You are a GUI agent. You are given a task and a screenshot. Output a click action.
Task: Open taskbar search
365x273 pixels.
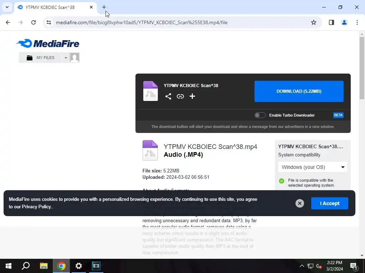[x=26, y=266]
